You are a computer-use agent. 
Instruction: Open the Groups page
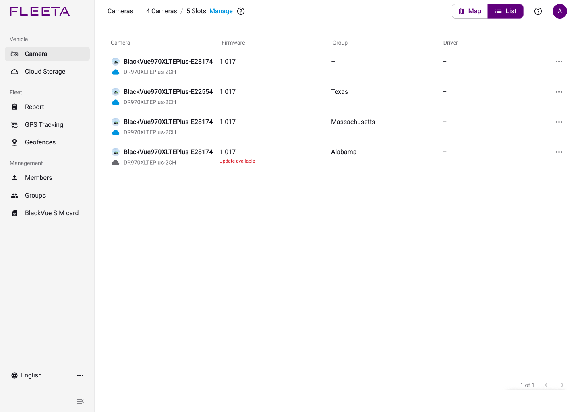47,196
